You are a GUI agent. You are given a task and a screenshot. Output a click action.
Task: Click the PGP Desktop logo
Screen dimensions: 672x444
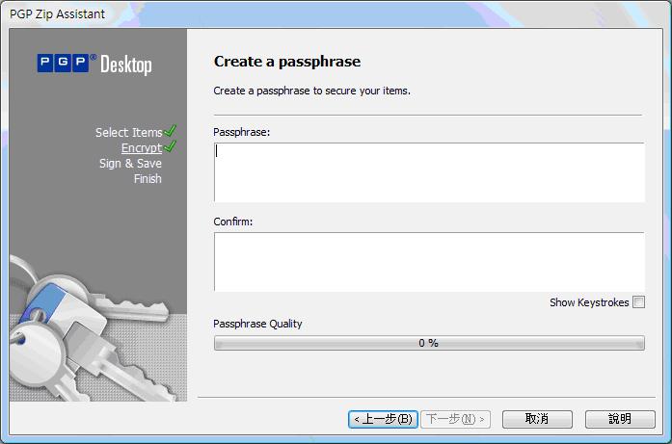[94, 65]
